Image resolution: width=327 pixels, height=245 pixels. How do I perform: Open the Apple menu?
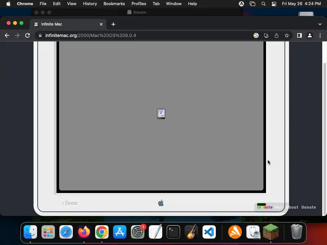point(8,4)
